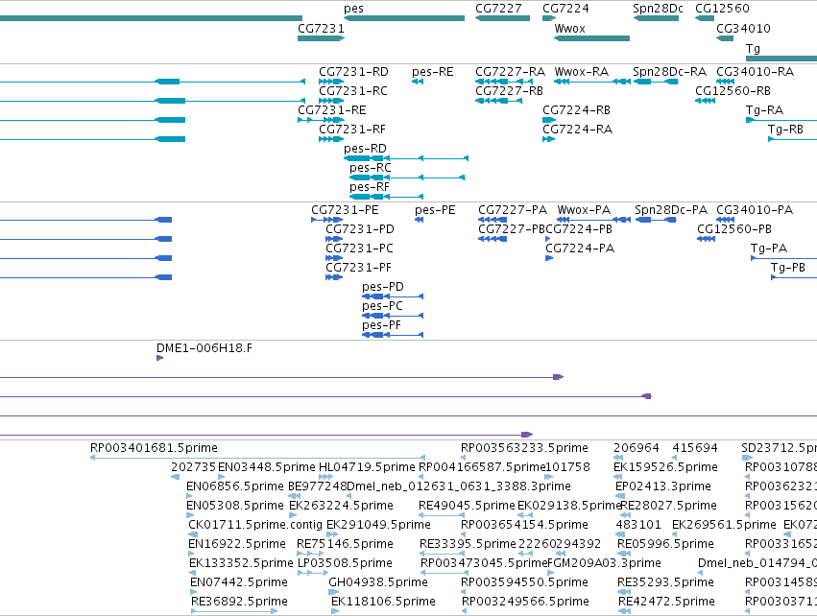Select transcript pes-RD
Screen dimensions: 817x616
tap(406, 158)
